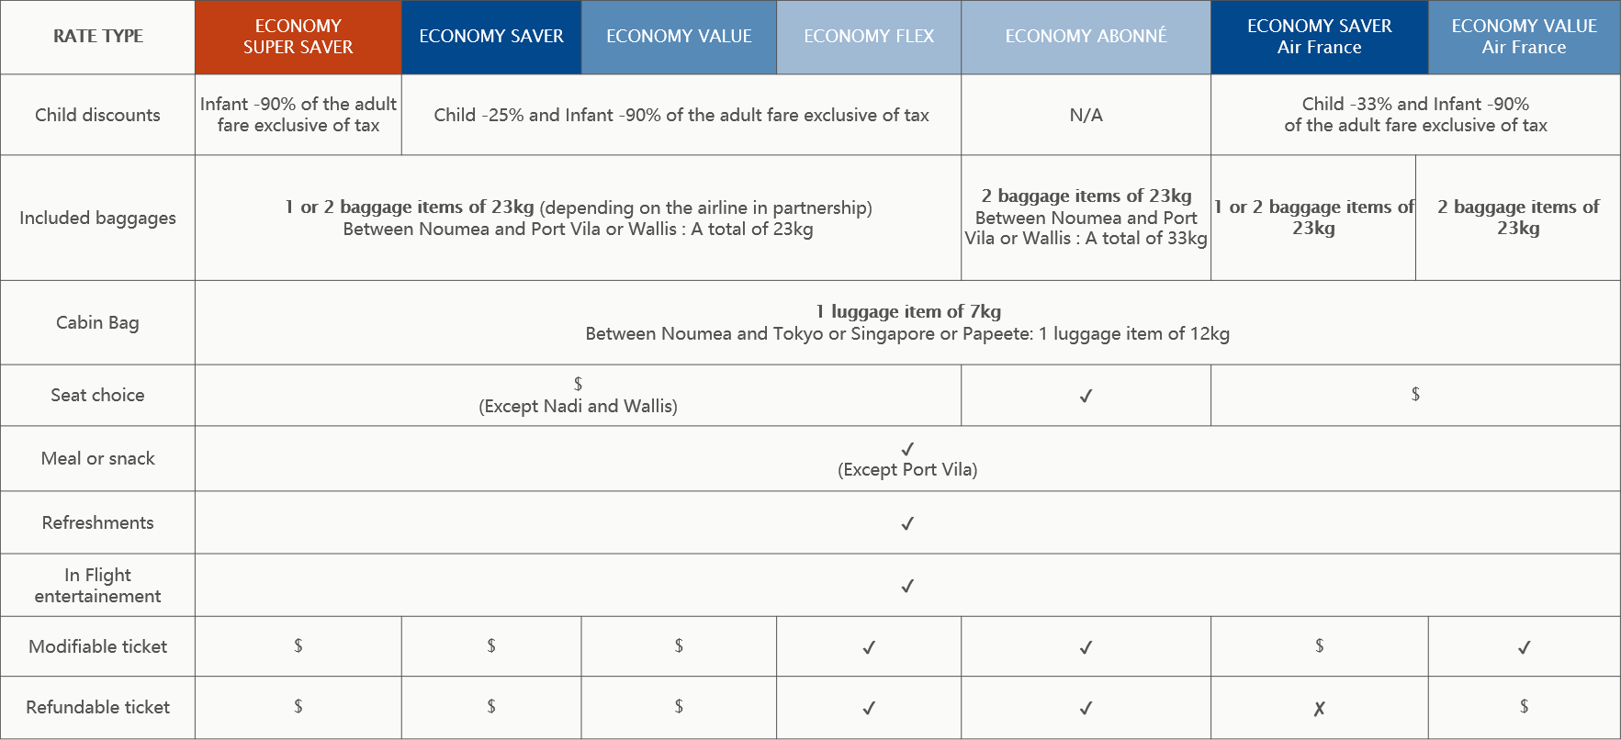Click the Cabin Bag row label
The width and height of the screenshot is (1621, 740).
coord(97,322)
